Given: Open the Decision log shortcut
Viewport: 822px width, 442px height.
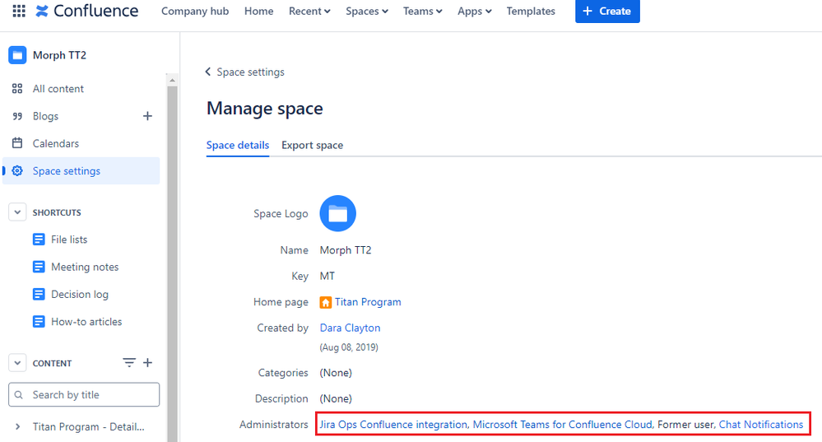Looking at the screenshot, I should pos(80,294).
